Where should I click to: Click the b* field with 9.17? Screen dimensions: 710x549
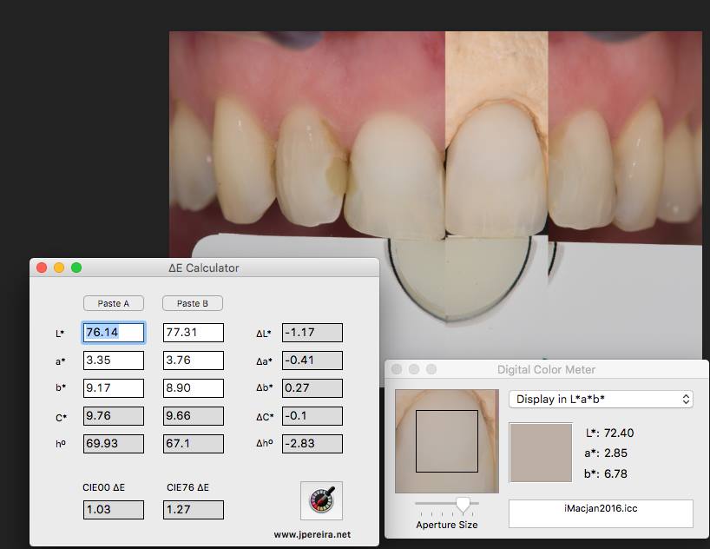[x=114, y=388]
